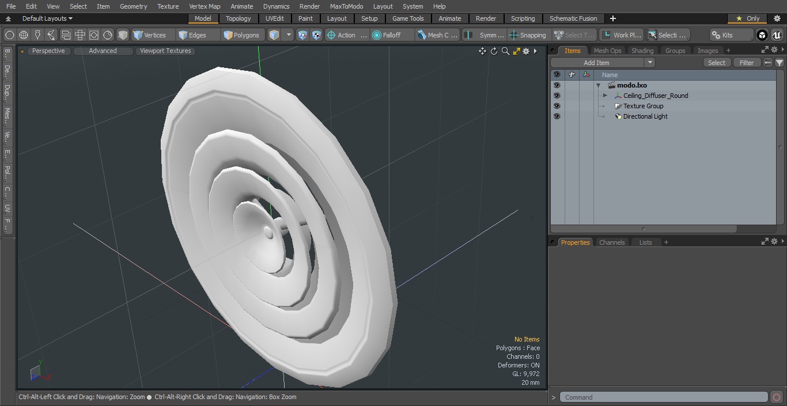
Task: Switch to the Mesh Ops panel tab
Action: click(607, 51)
